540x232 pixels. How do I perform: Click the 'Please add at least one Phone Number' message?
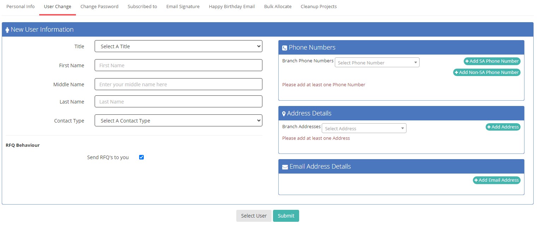click(x=324, y=84)
